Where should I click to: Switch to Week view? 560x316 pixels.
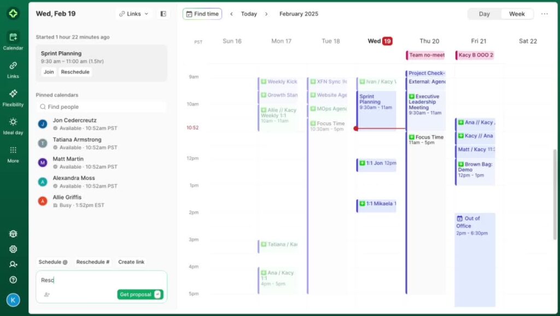click(516, 14)
